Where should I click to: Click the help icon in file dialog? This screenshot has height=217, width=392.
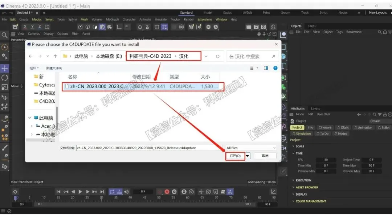275,68
